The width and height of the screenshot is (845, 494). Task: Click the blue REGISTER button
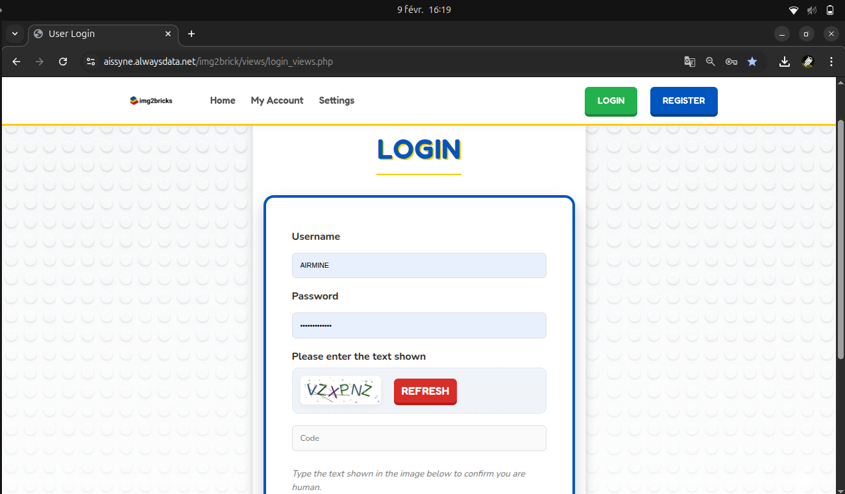(683, 101)
